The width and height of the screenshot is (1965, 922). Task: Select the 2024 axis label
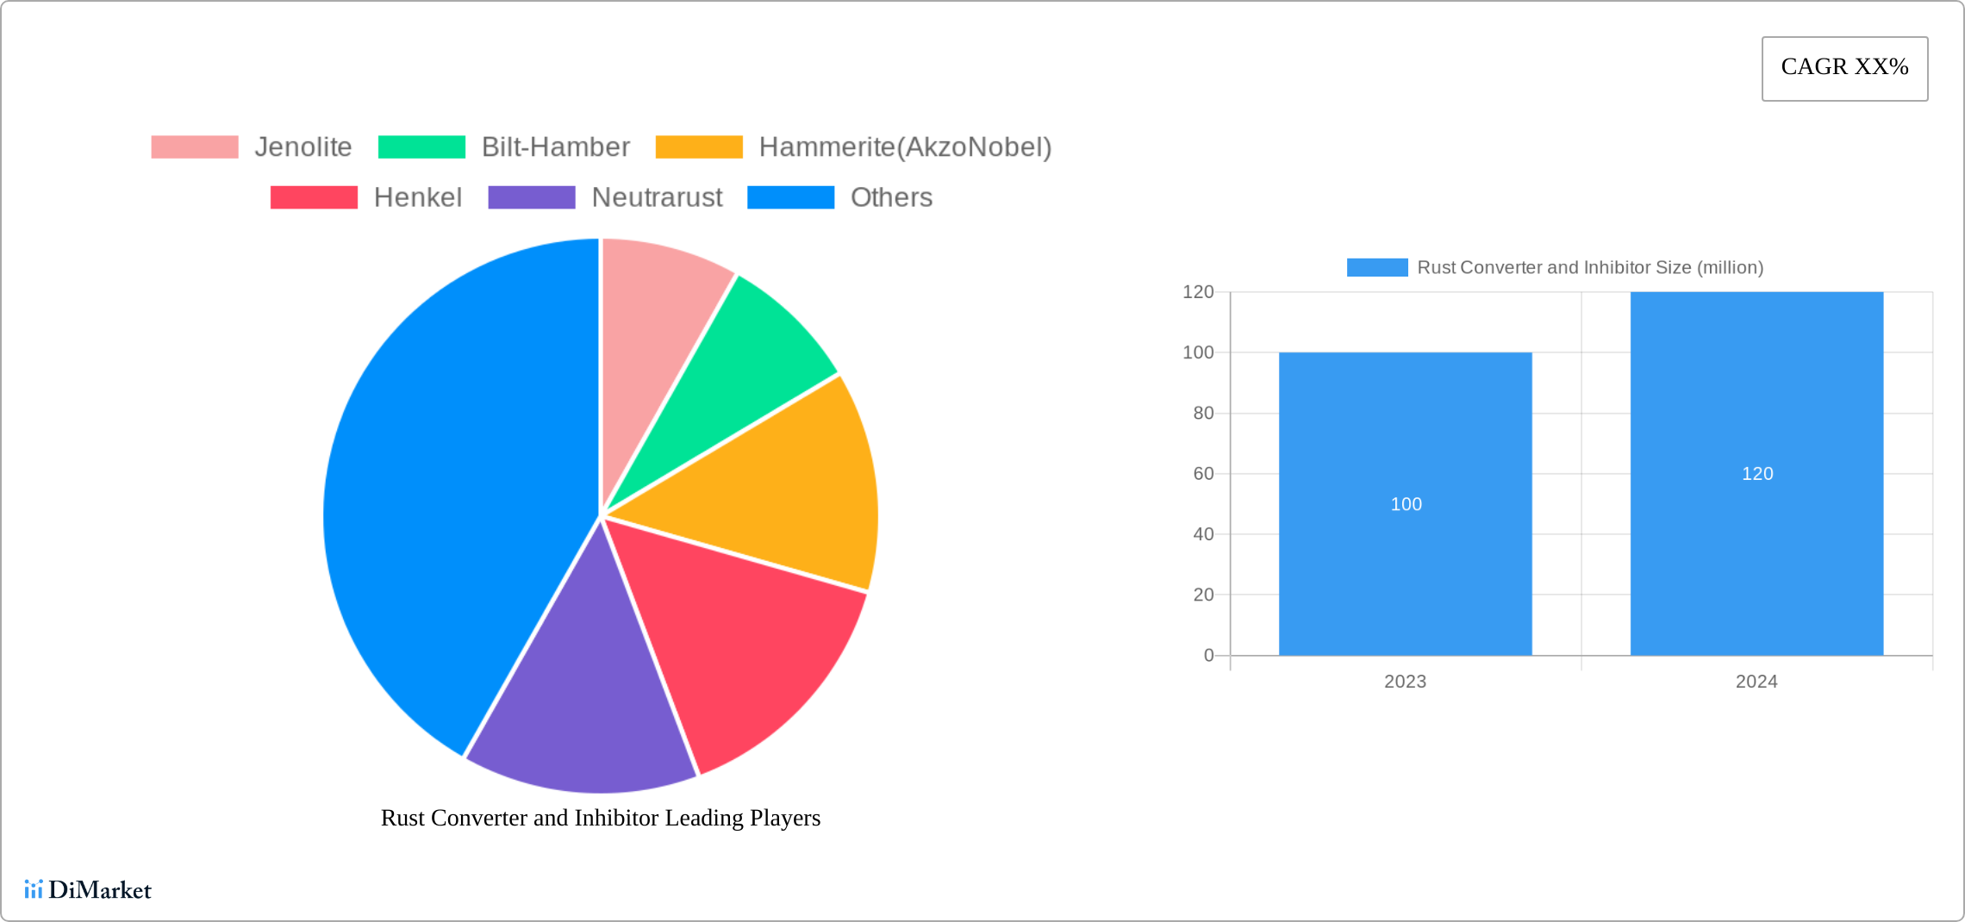[1756, 682]
